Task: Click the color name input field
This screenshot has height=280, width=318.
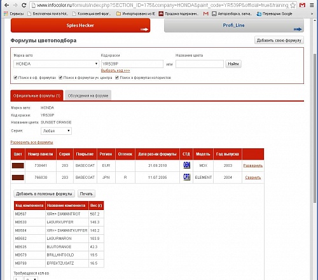Action: click(x=200, y=64)
